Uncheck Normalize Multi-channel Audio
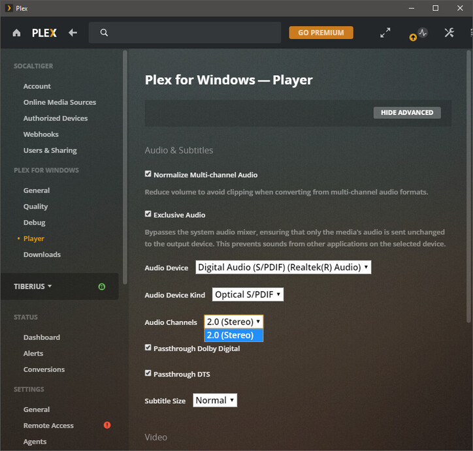The height and width of the screenshot is (451, 473). pos(148,174)
